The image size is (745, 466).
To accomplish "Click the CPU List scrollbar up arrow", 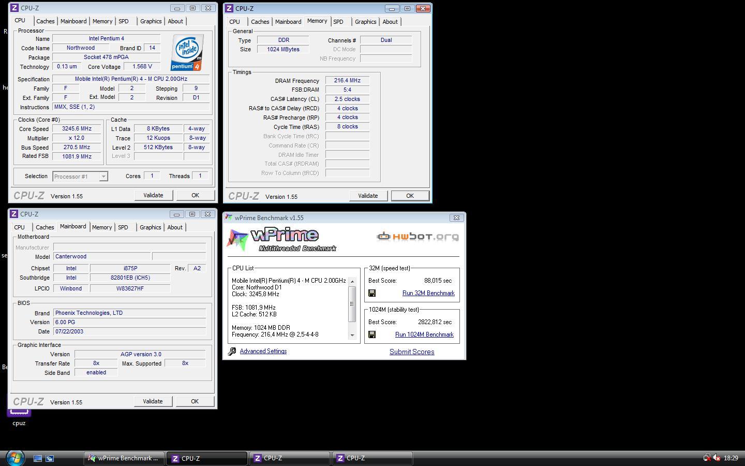I will pyautogui.click(x=352, y=281).
